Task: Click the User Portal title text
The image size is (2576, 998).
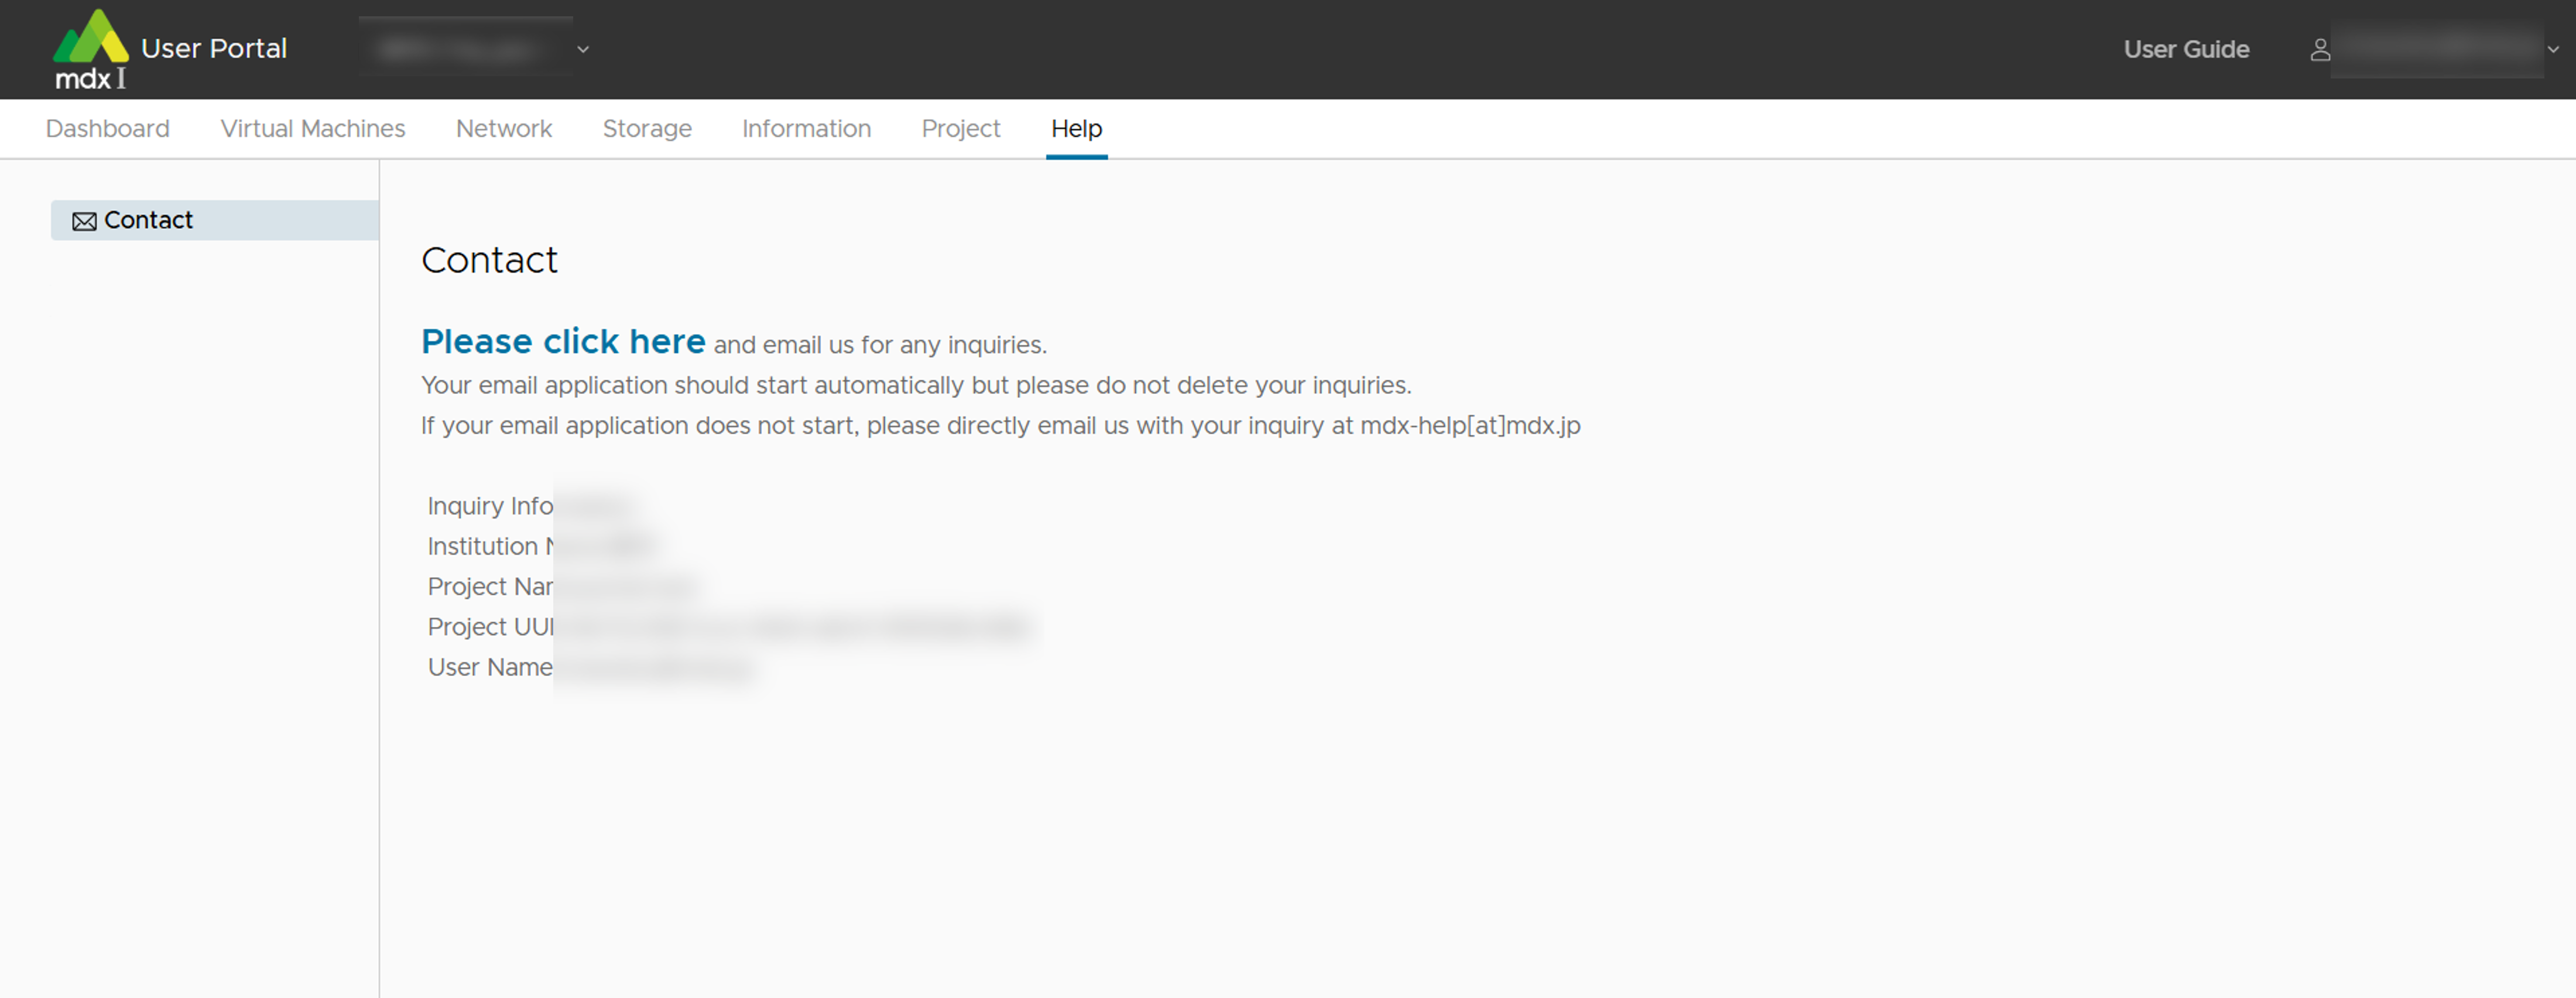Action: tap(214, 48)
